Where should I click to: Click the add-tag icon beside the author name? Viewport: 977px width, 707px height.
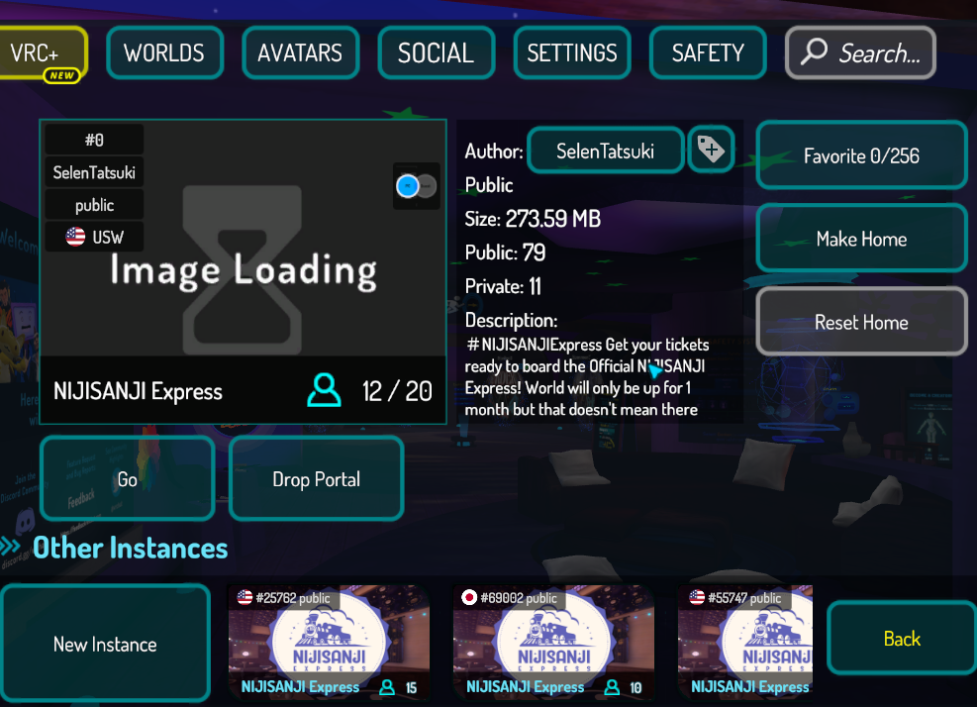coord(711,150)
